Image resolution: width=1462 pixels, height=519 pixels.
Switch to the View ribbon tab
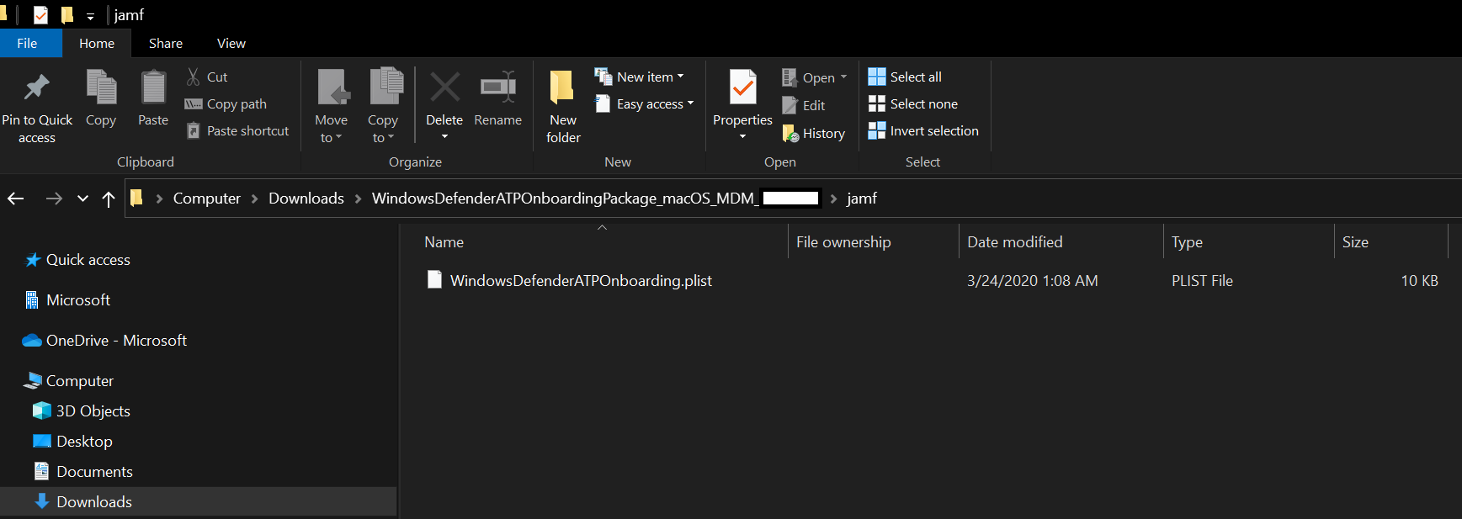[x=231, y=43]
